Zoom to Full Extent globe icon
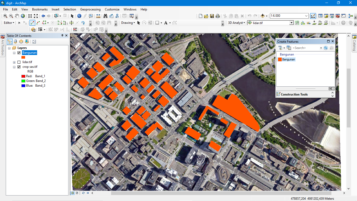This screenshot has width=357, height=201. [x=23, y=16]
